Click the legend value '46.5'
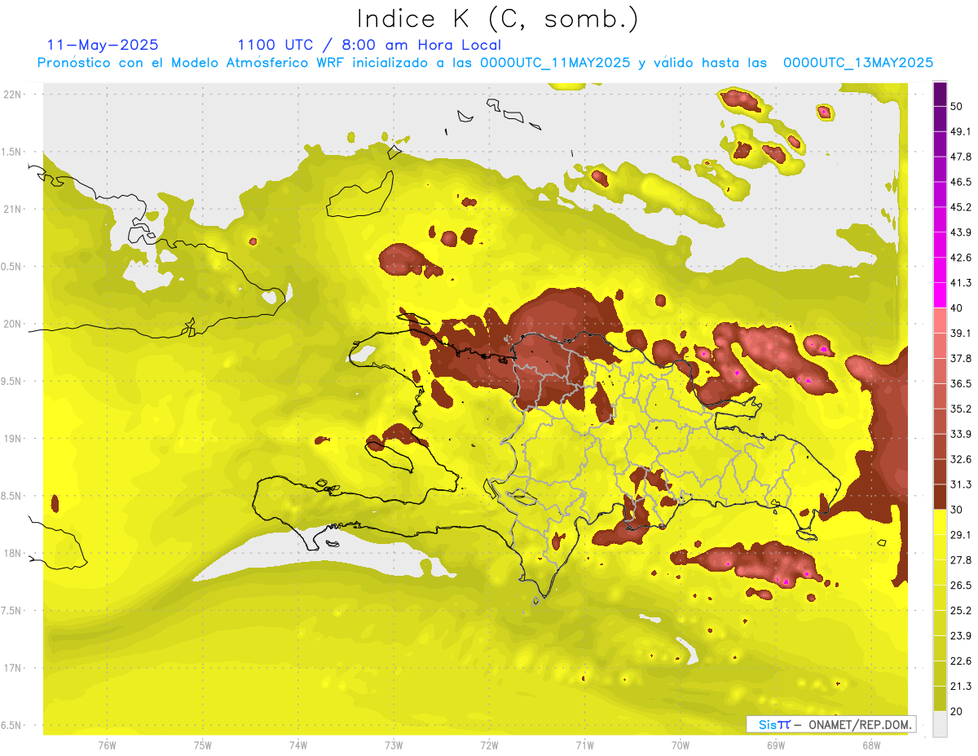Screen dimensions: 978x756 click(960, 182)
